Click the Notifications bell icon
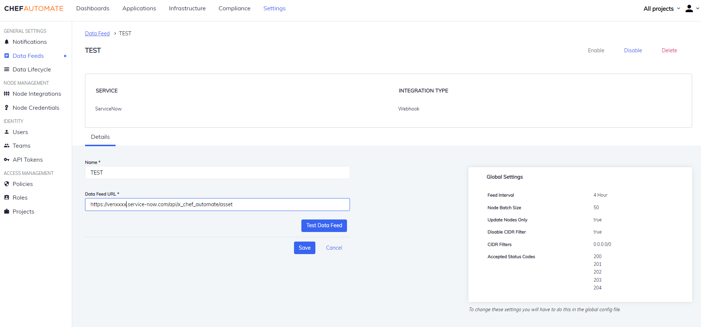The image size is (701, 327). click(x=7, y=42)
